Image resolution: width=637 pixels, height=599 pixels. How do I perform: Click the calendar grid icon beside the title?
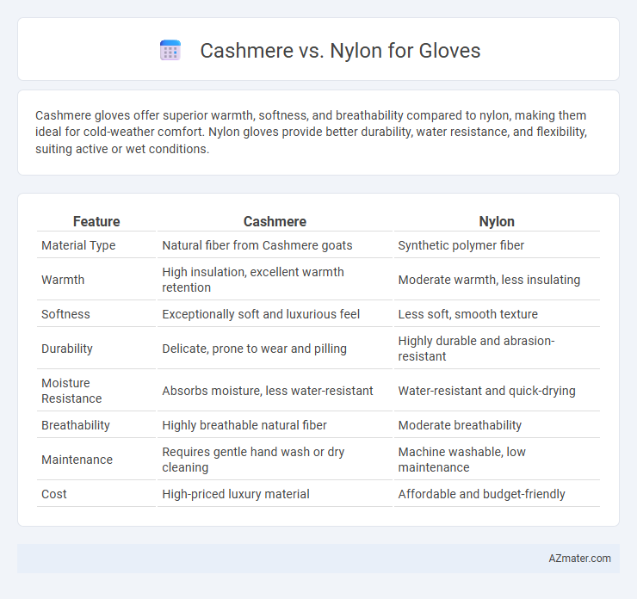tap(170, 51)
